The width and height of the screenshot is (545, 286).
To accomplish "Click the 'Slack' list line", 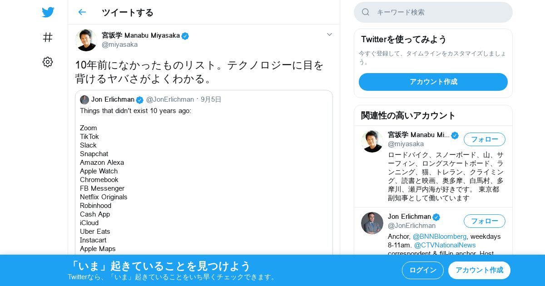I will tap(88, 145).
